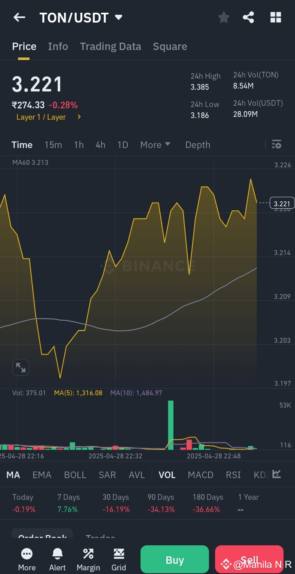Expand the More intervals dropdown
The image size is (295, 574).
155,145
